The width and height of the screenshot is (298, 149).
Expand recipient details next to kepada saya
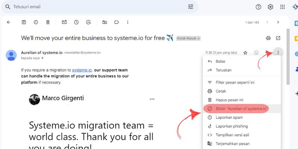[x=42, y=58]
